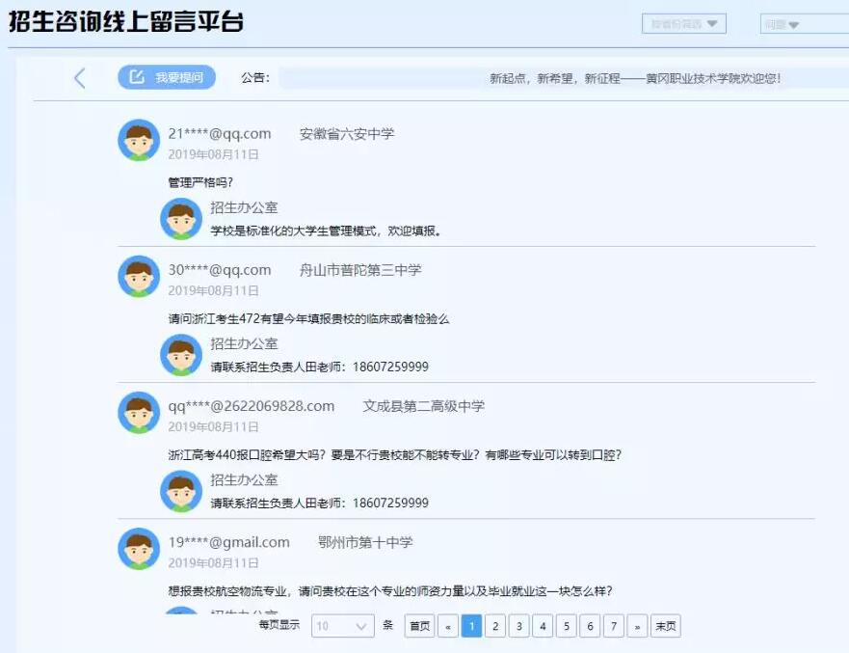Click avatar of user 30****@qq.com
The width and height of the screenshot is (849, 653).
[139, 277]
